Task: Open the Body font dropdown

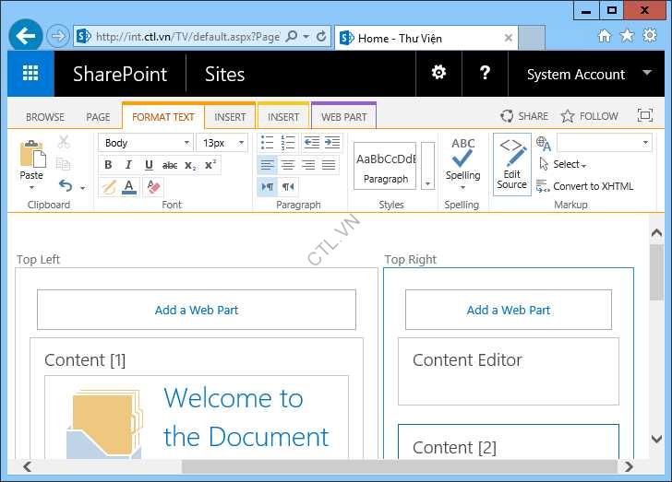Action: pyautogui.click(x=146, y=143)
